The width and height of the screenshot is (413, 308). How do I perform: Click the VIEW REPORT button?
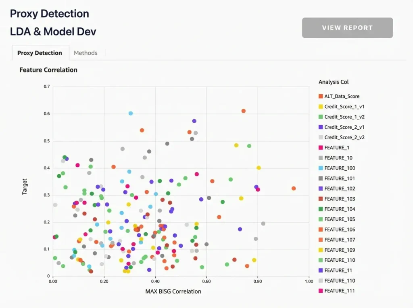[347, 28]
